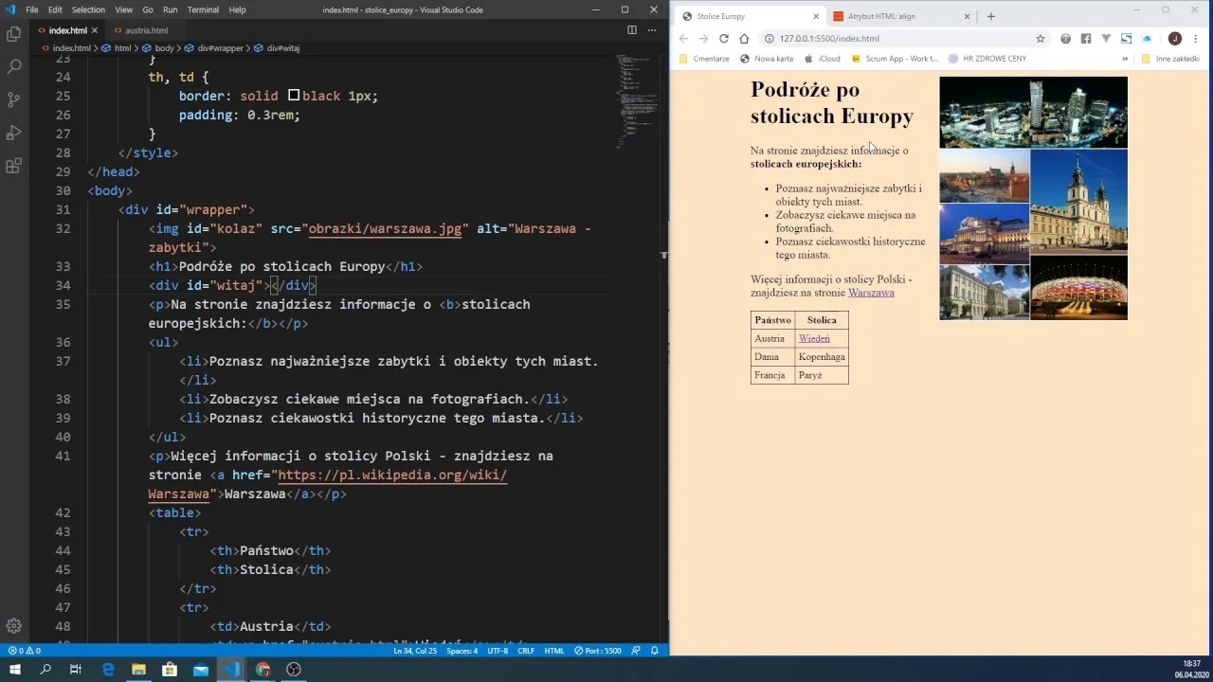This screenshot has width=1213, height=682.
Task: Click the div#witaj breadcrumb item
Action: point(278,47)
